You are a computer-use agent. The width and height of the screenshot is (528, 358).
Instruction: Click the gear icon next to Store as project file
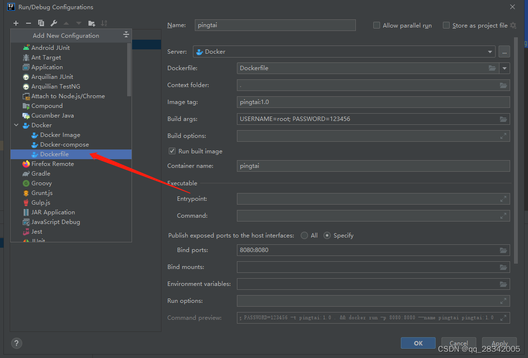click(513, 25)
